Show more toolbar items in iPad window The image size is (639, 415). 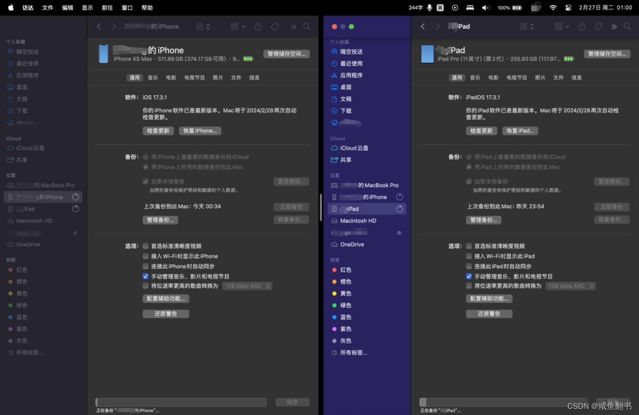coord(614,27)
